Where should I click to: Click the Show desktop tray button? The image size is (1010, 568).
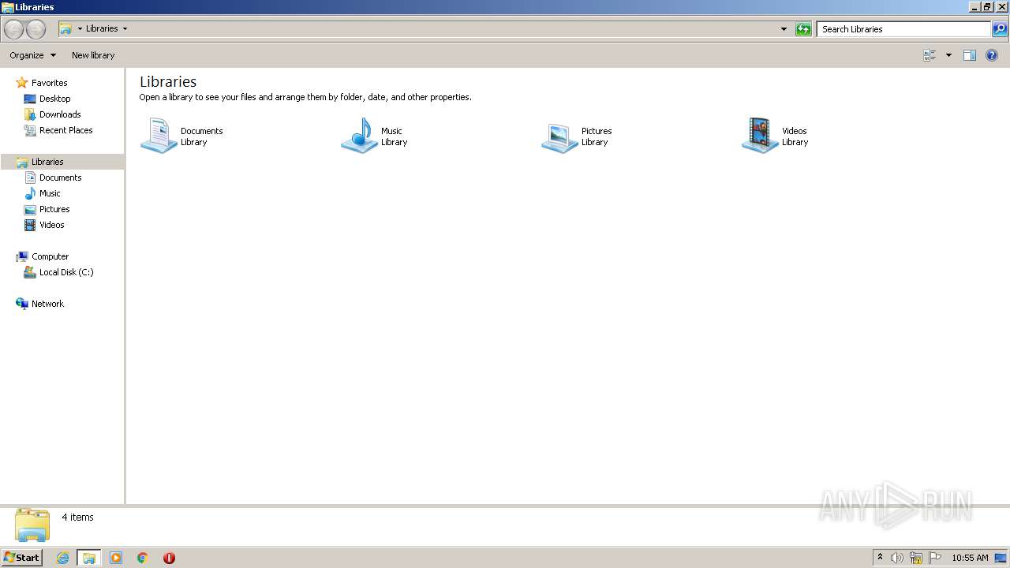click(1001, 558)
